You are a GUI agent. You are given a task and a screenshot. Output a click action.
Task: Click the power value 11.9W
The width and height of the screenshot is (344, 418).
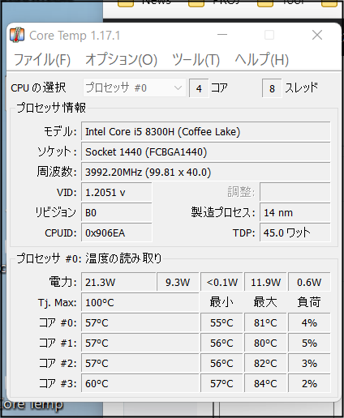pos(265,282)
